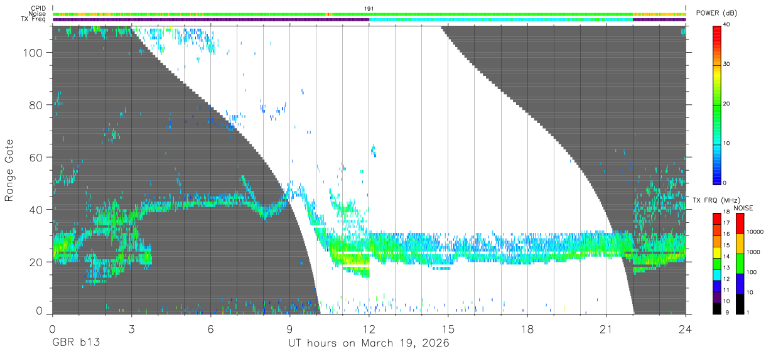The height and width of the screenshot is (356, 771).
Task: Click the Noise color strip above the plot
Action: 369,14
